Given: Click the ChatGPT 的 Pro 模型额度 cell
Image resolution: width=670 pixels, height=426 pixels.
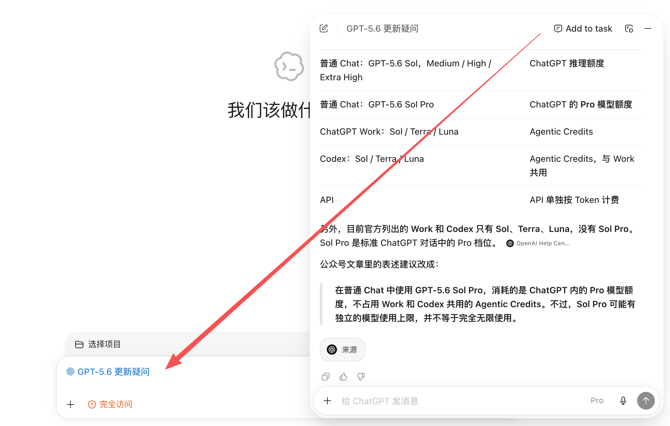Looking at the screenshot, I should pyautogui.click(x=581, y=104).
